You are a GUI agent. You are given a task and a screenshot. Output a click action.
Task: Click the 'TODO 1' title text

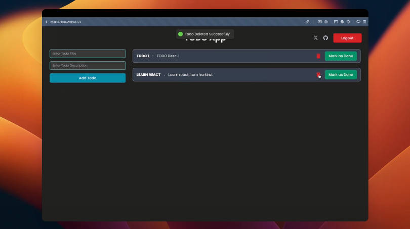143,56
